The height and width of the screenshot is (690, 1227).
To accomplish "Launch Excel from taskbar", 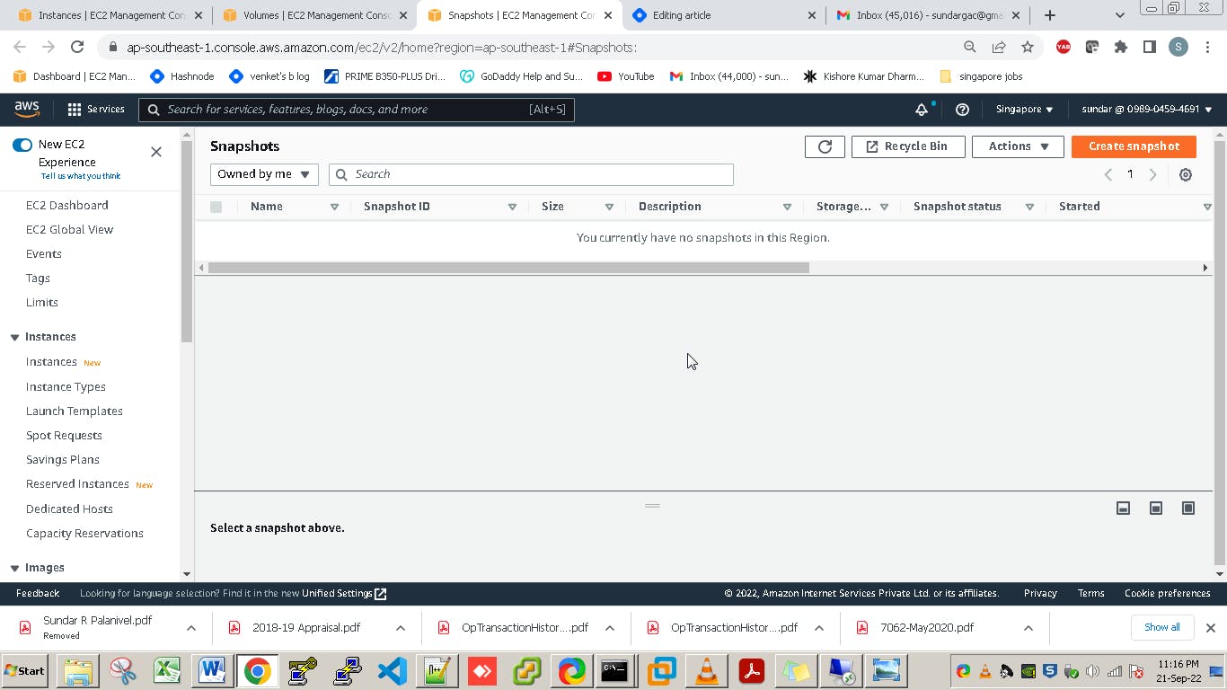I will (167, 670).
